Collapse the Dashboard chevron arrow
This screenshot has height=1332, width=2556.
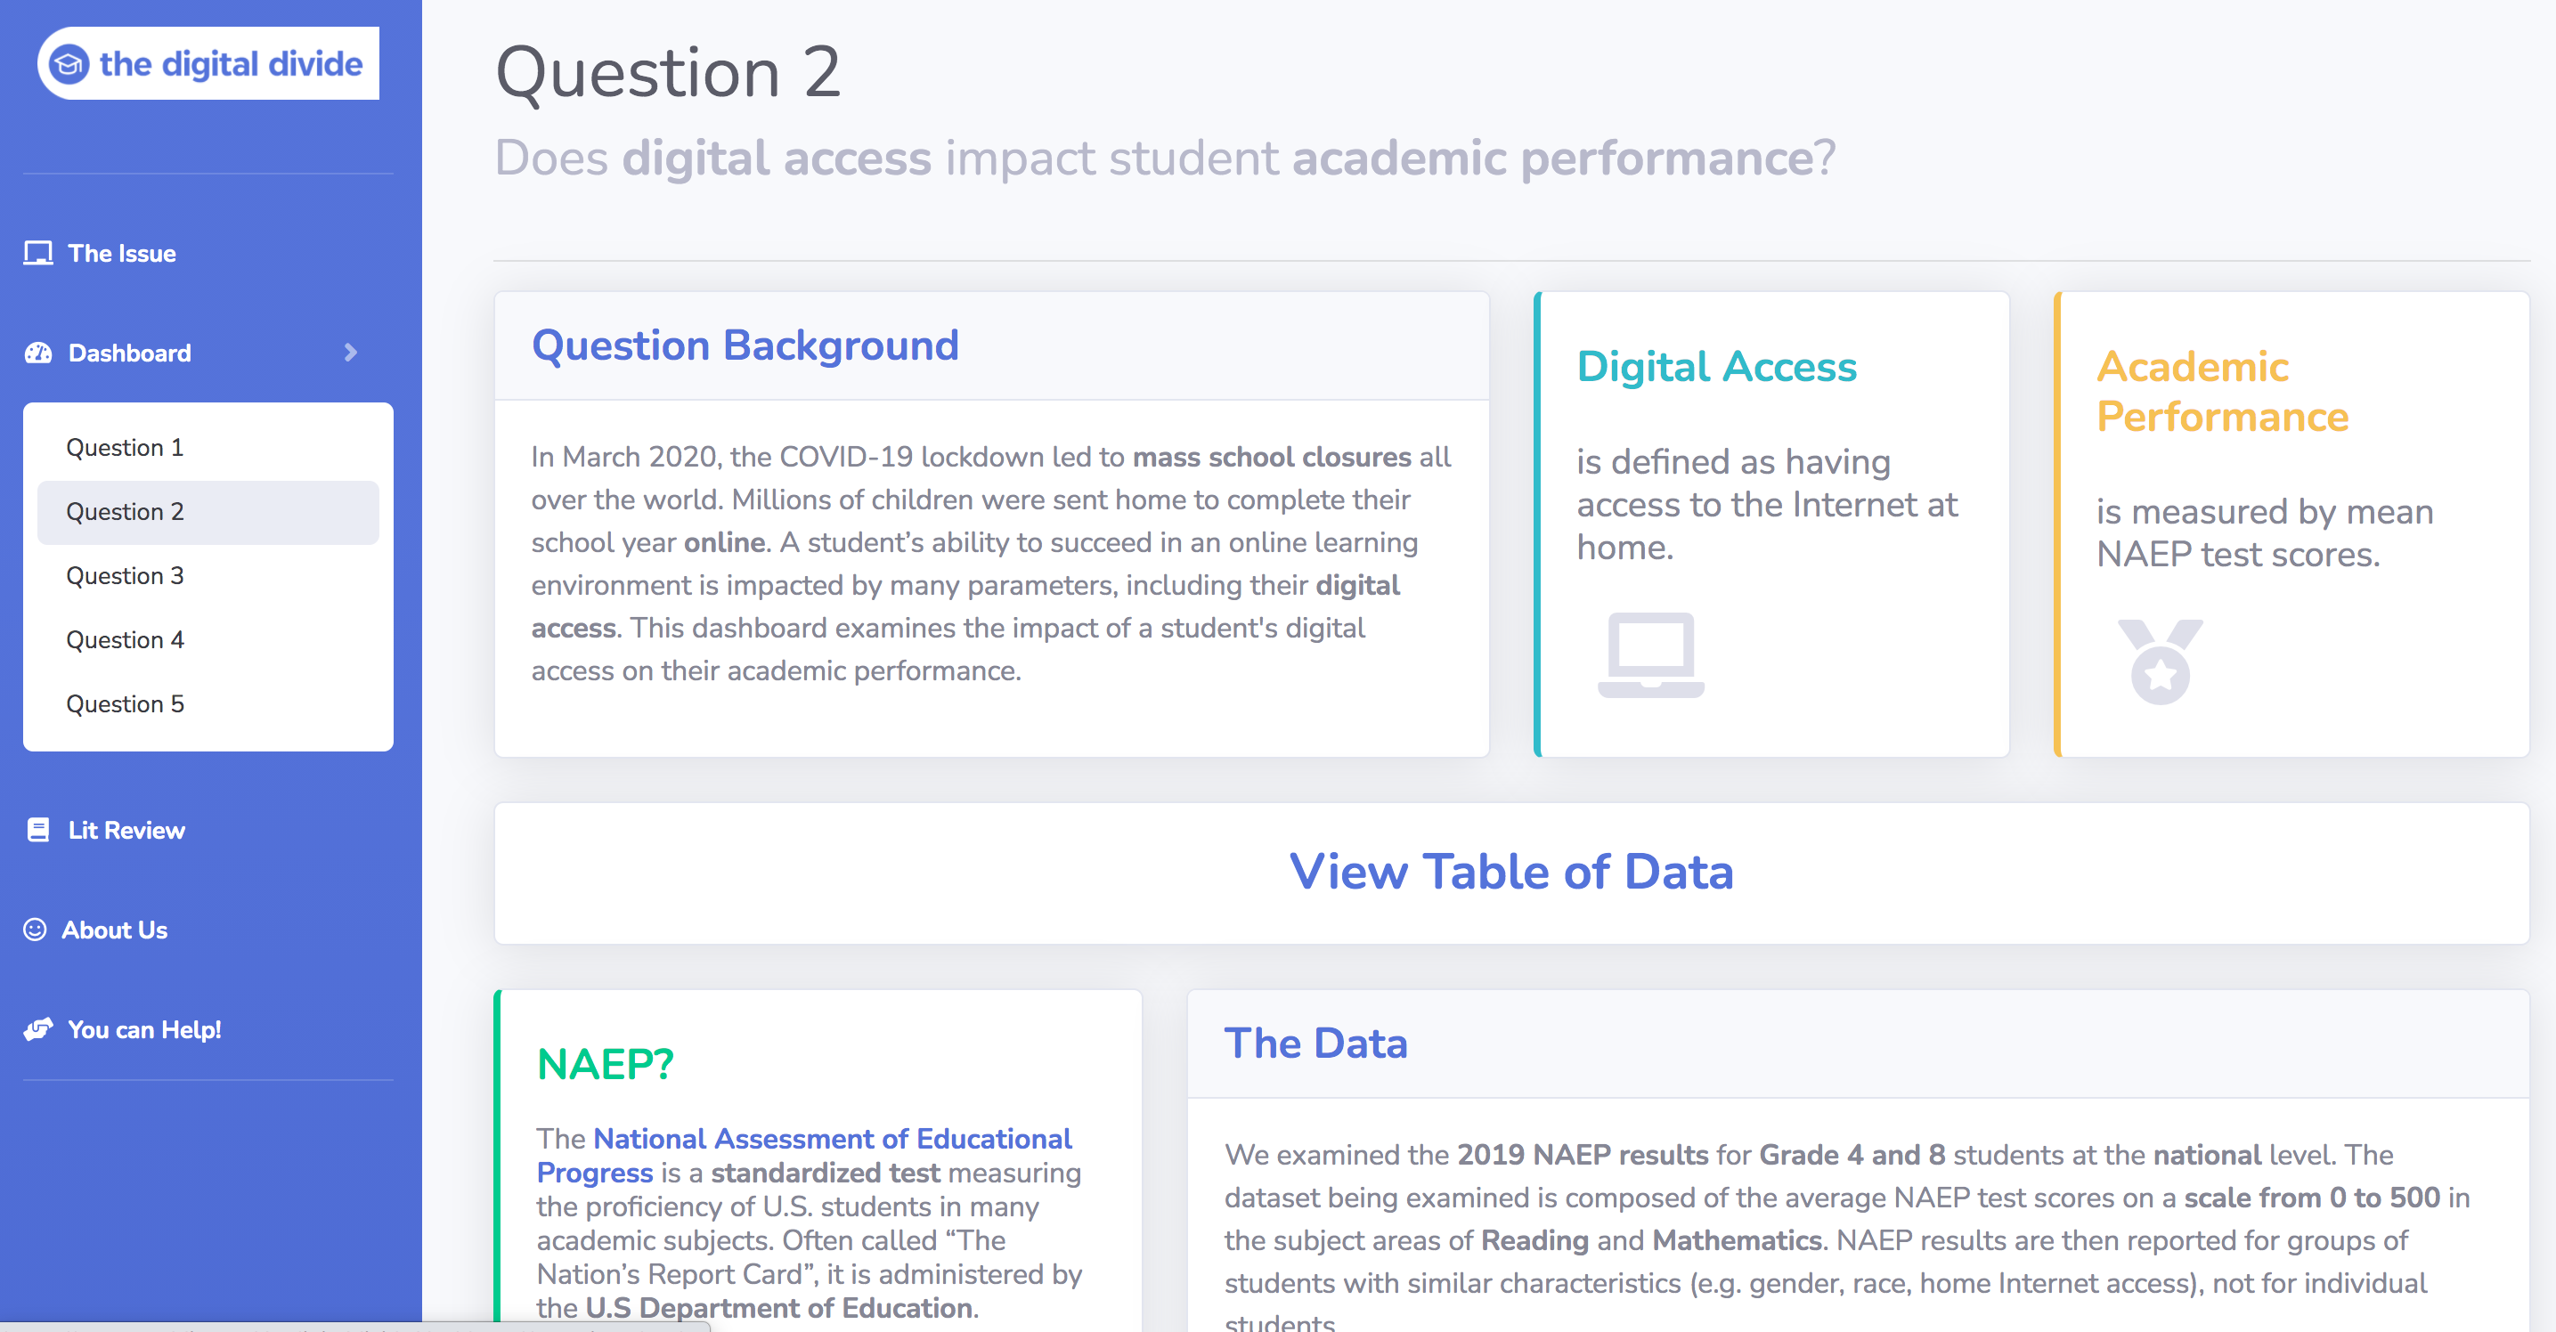[x=350, y=352]
